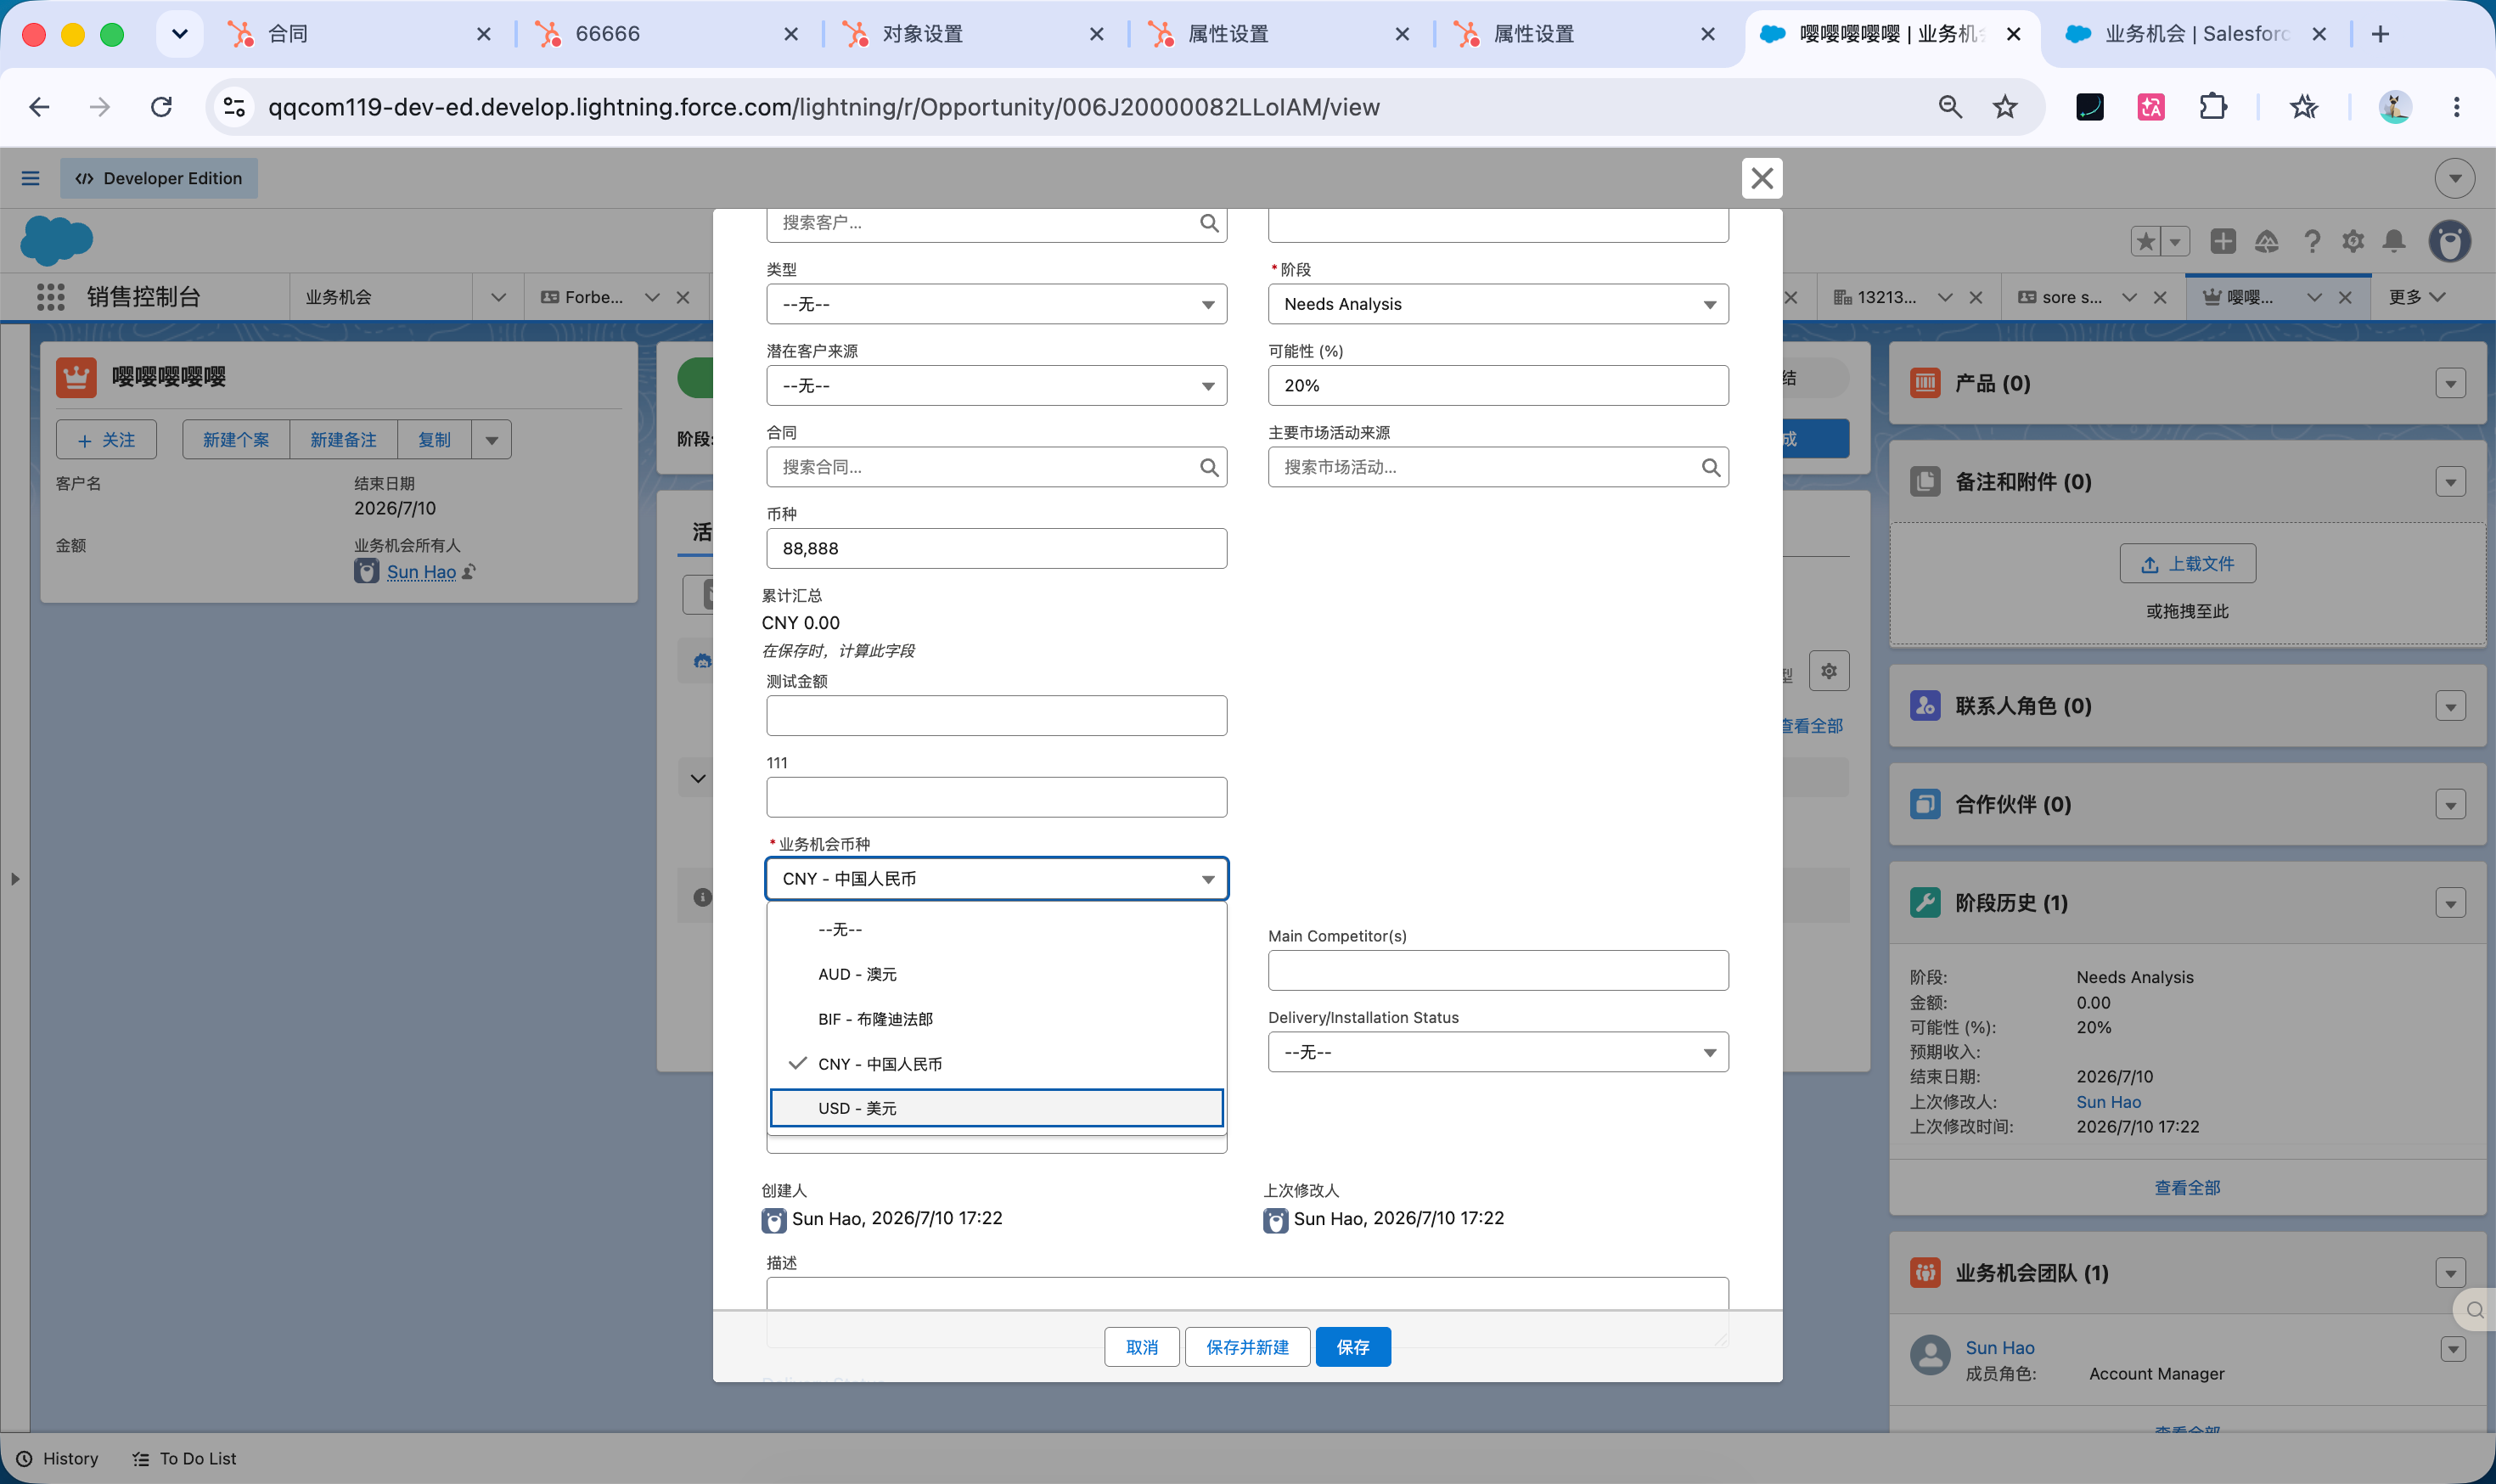
Task: Click the 取消 button
Action: click(x=1141, y=1347)
